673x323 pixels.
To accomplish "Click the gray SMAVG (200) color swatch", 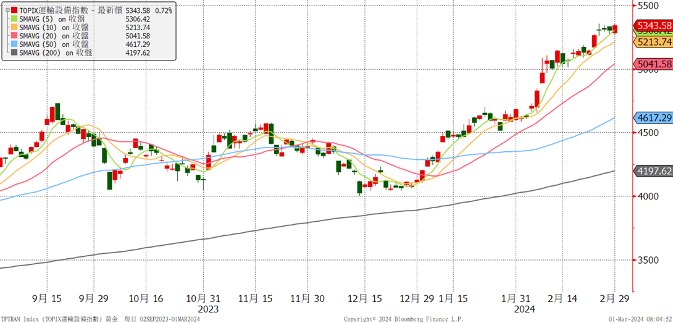I will (x=14, y=52).
